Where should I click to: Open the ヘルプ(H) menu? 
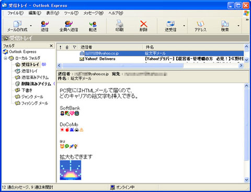pos(116,13)
